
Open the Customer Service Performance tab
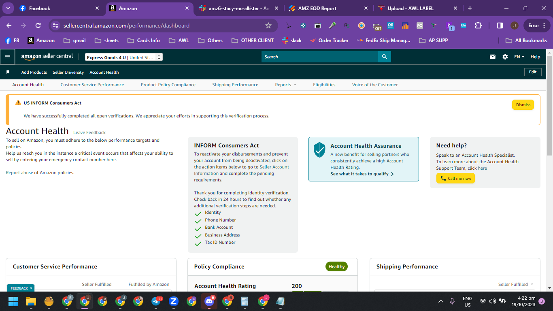coord(92,85)
